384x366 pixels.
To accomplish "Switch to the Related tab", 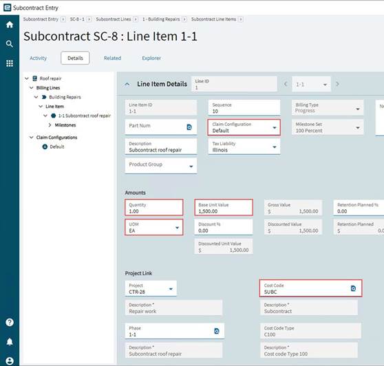I will coord(112,58).
